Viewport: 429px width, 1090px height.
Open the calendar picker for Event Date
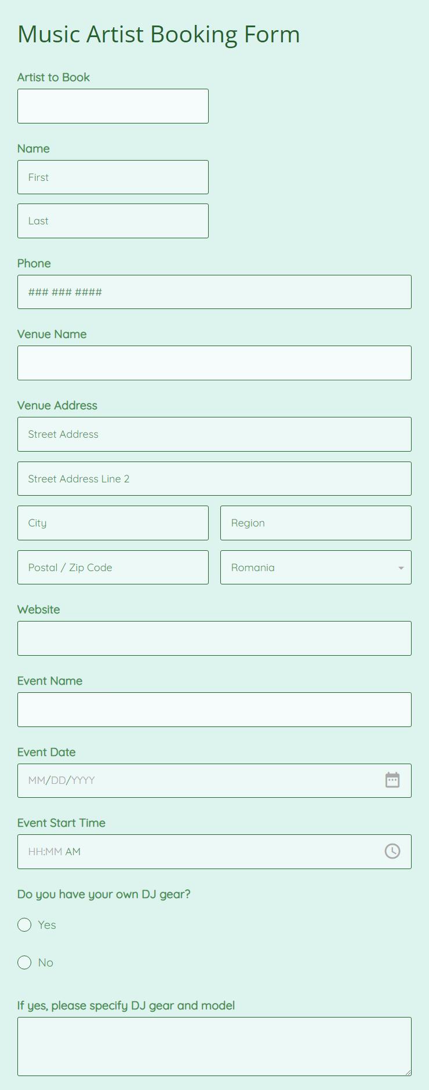click(392, 780)
